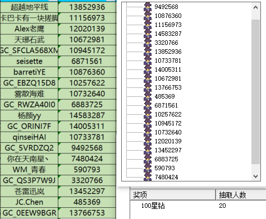Click spreadsheet cell 雾散海难
Screen dimensions: 266x219
coord(29,94)
